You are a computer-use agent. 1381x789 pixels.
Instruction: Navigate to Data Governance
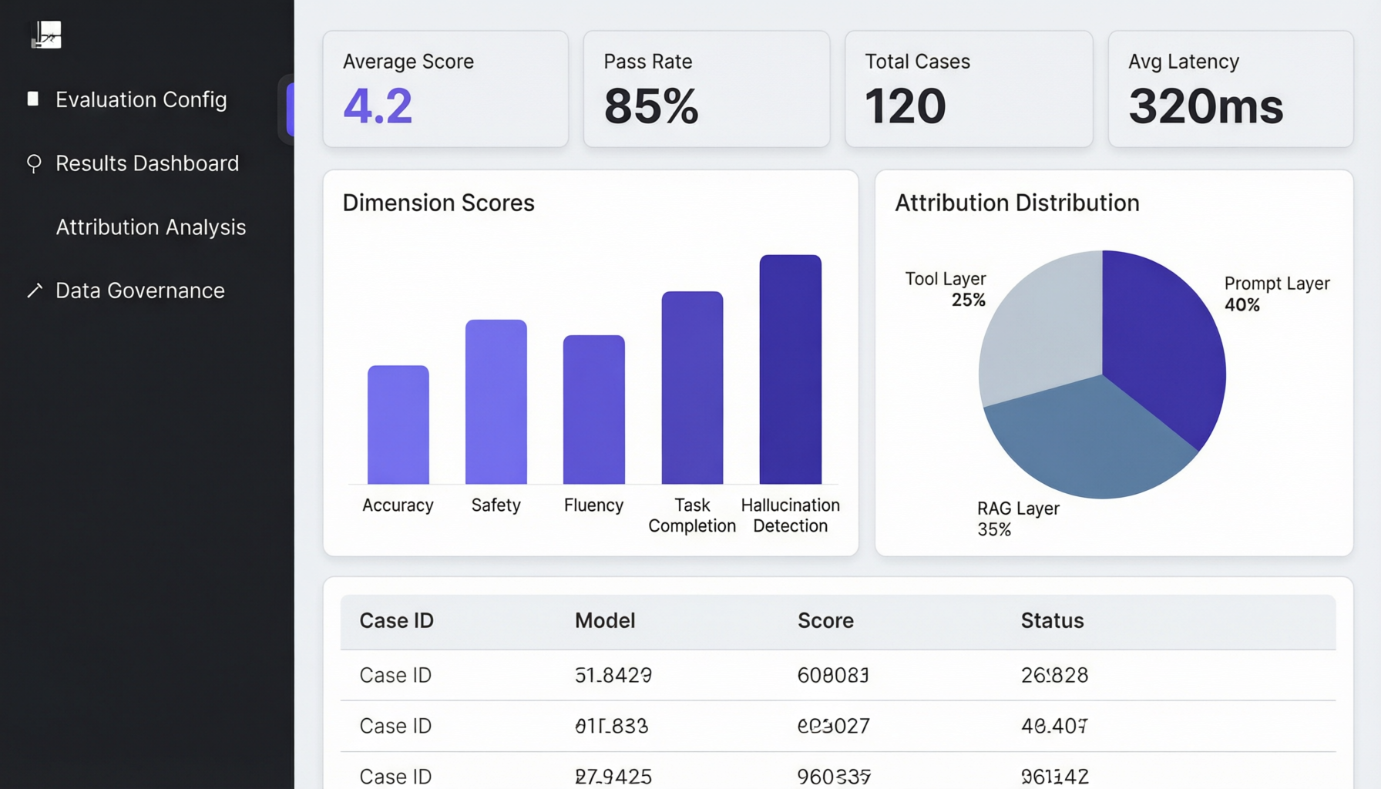click(140, 290)
